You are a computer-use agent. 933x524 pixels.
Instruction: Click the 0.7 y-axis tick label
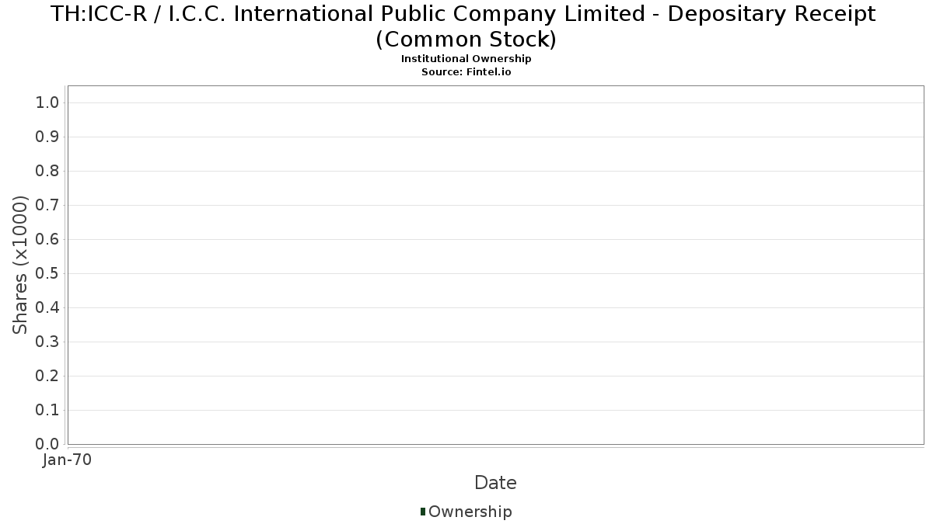[x=48, y=206]
